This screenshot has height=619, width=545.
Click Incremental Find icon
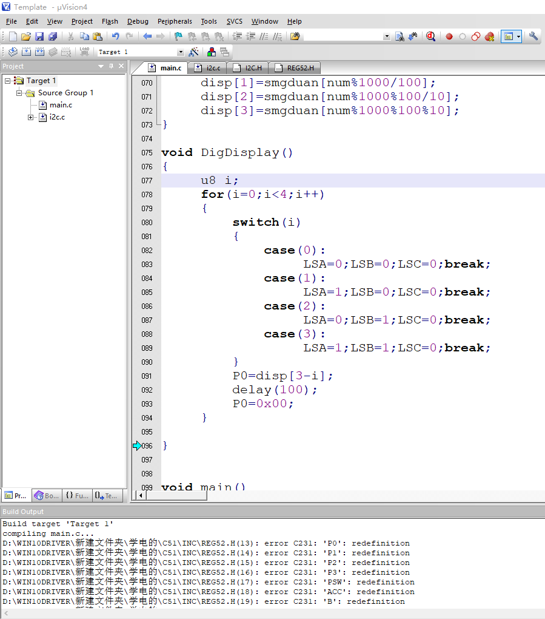413,36
